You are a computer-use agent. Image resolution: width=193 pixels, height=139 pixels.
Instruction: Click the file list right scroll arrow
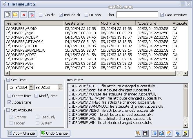click(185, 73)
